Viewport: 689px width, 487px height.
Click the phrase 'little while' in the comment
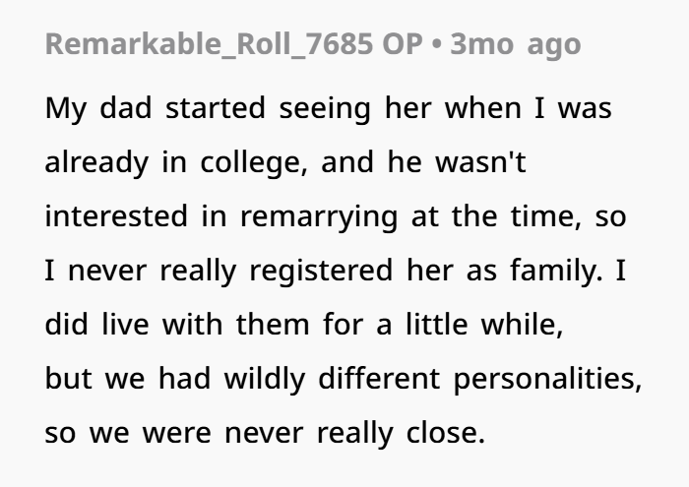[484, 325]
